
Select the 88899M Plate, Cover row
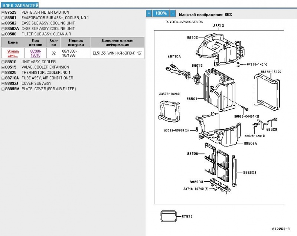48,89
